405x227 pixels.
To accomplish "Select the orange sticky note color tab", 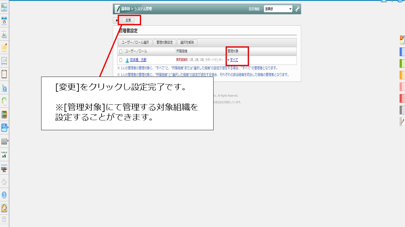I will click(402, 75).
